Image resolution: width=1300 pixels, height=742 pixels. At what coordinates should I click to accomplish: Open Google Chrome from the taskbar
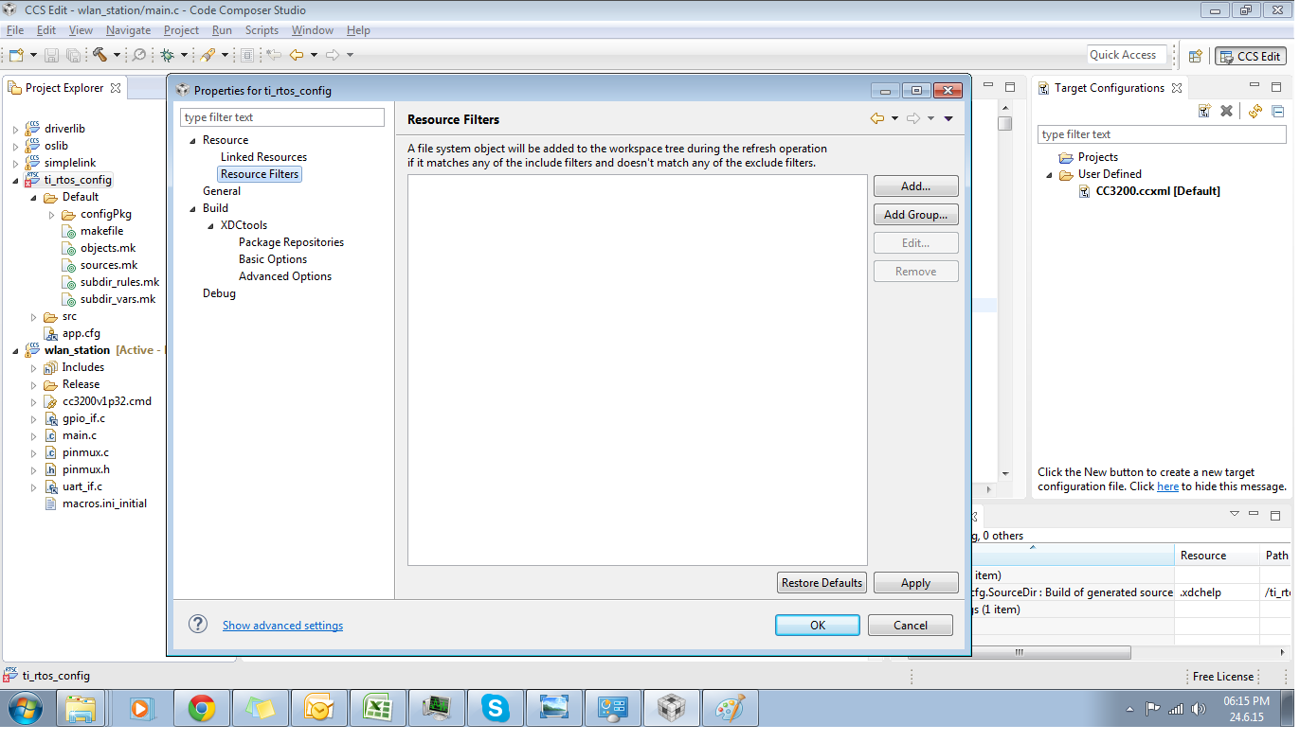(x=201, y=708)
